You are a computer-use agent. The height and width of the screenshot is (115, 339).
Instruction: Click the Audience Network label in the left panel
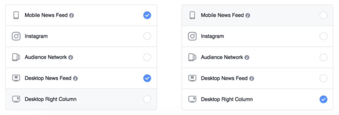pos(46,57)
